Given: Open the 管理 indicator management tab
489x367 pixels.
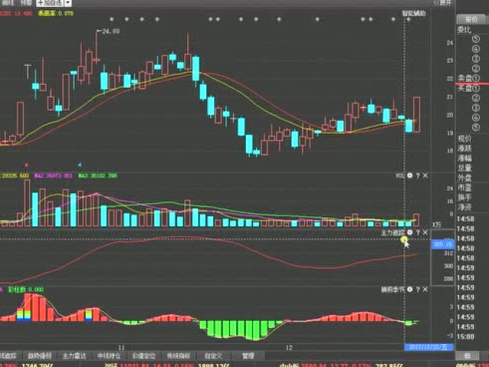Looking at the screenshot, I should [248, 356].
